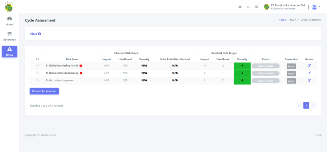Edit the Risiko korsleting listrik row
The width and height of the screenshot is (327, 152).
coord(309,65)
